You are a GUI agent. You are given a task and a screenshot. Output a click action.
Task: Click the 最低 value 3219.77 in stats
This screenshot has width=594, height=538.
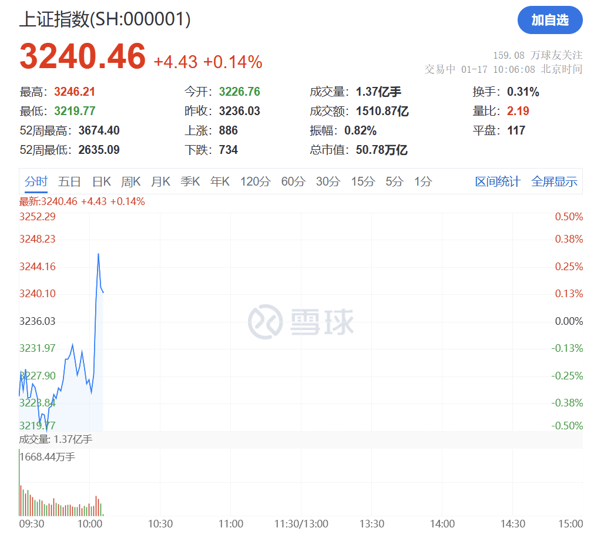click(x=75, y=111)
